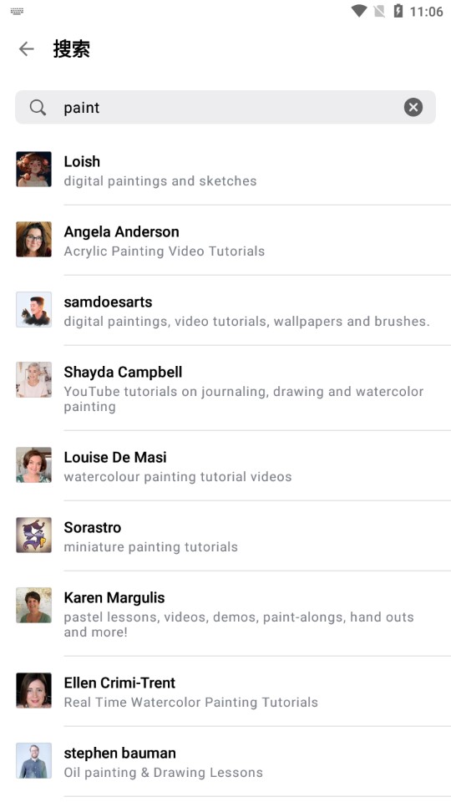Open Angela Anderson's profile picture
Image resolution: width=451 pixels, height=802 pixels.
point(33,240)
